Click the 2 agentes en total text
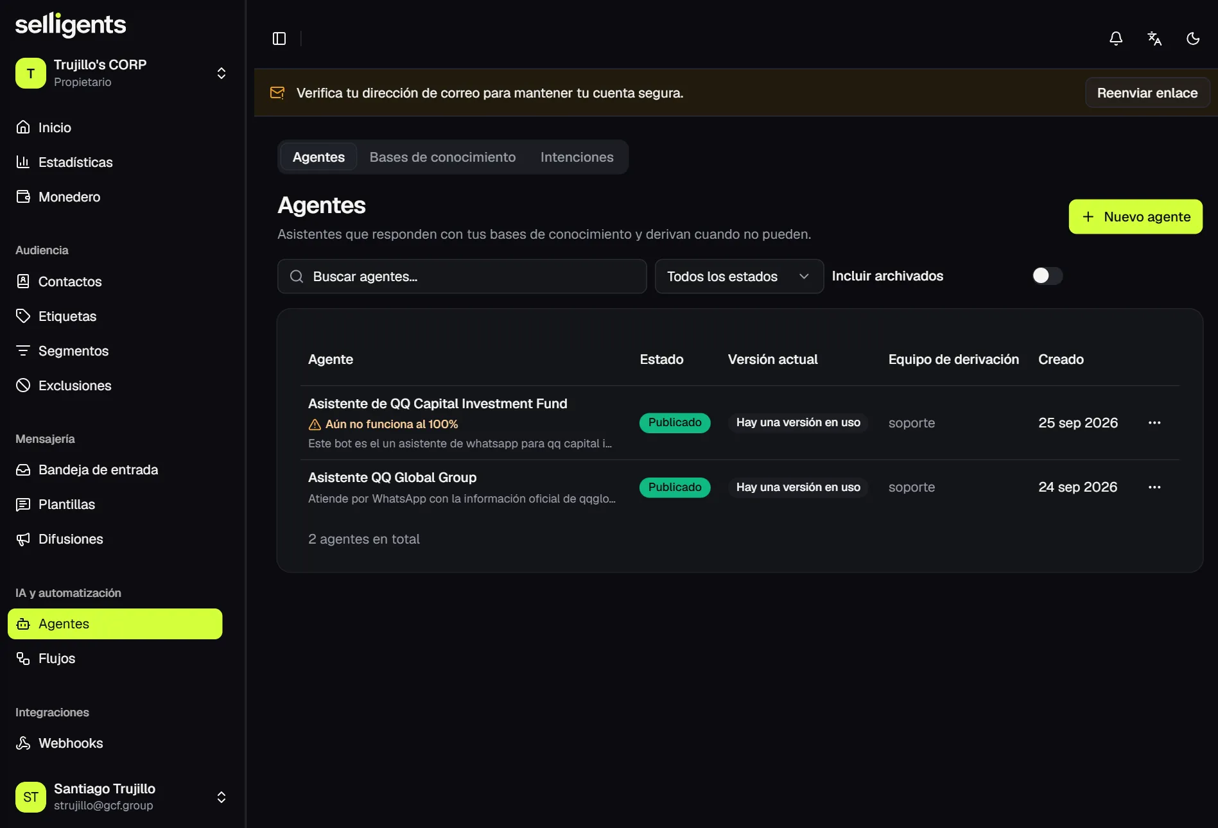This screenshot has height=828, width=1218. (x=363, y=539)
